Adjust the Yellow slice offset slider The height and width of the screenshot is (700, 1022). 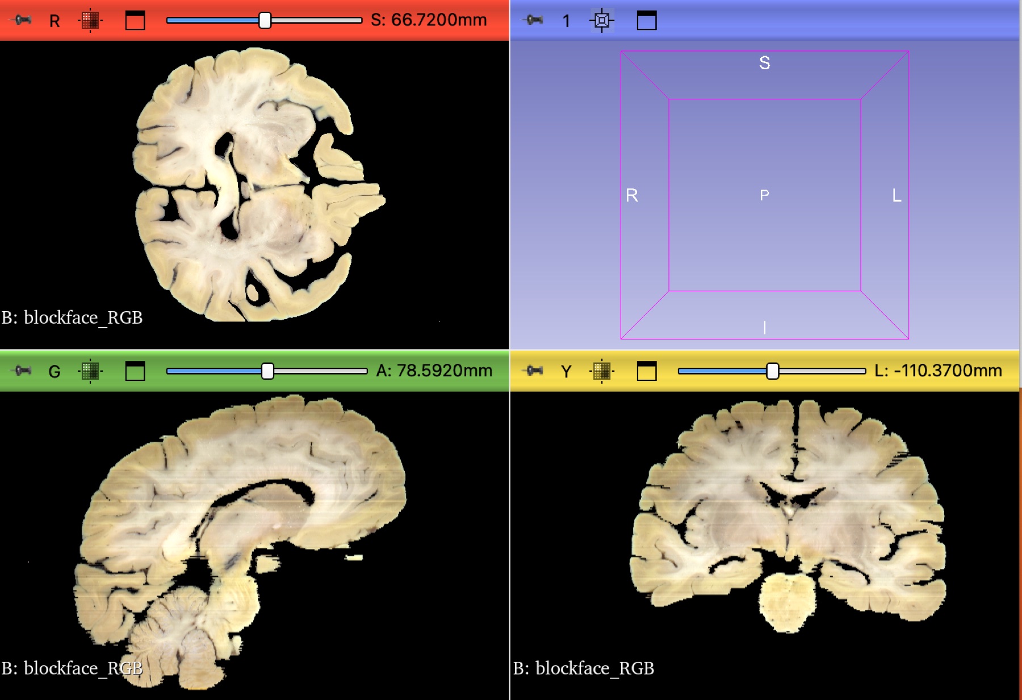(772, 371)
